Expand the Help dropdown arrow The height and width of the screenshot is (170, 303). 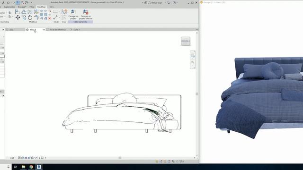tap(177, 3)
